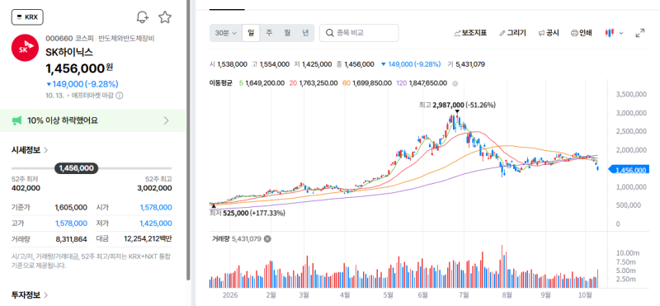
Task: Click the 20-day moving average value 1,763,250.00
Action: pos(318,83)
